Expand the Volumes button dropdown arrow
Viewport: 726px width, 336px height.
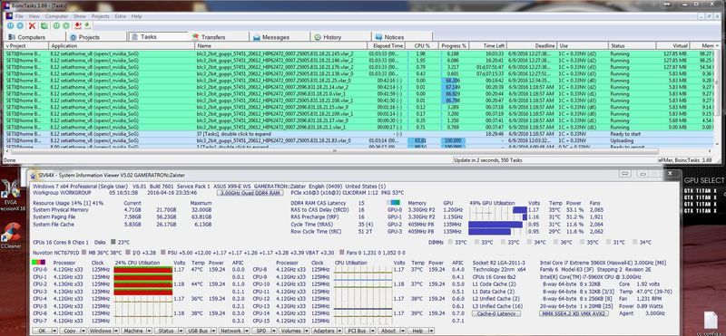click(x=306, y=331)
